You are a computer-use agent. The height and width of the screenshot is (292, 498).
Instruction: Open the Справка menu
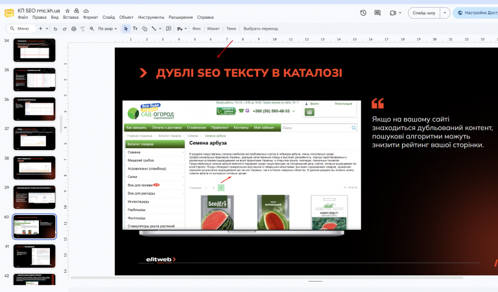[205, 17]
